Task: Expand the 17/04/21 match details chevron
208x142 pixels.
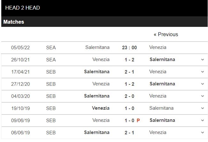Action: tap(203, 72)
